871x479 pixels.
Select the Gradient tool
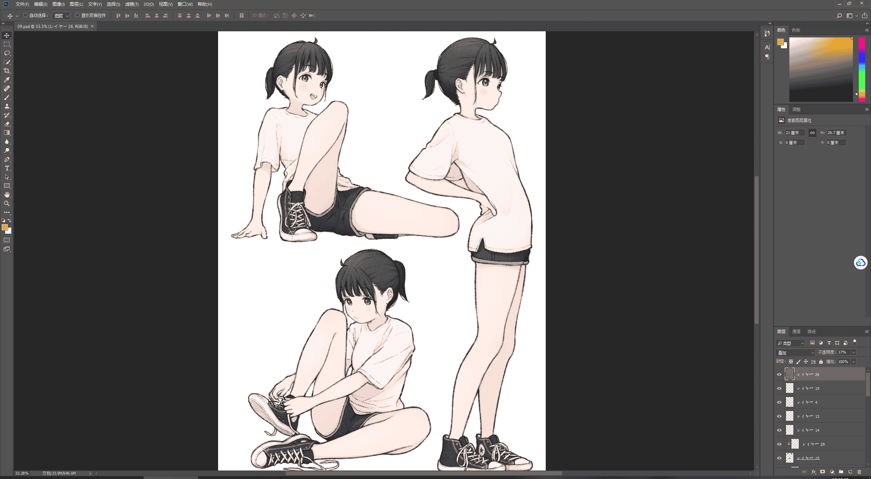tap(7, 133)
